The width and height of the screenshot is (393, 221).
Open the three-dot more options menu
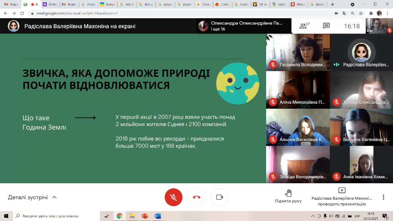point(384,197)
